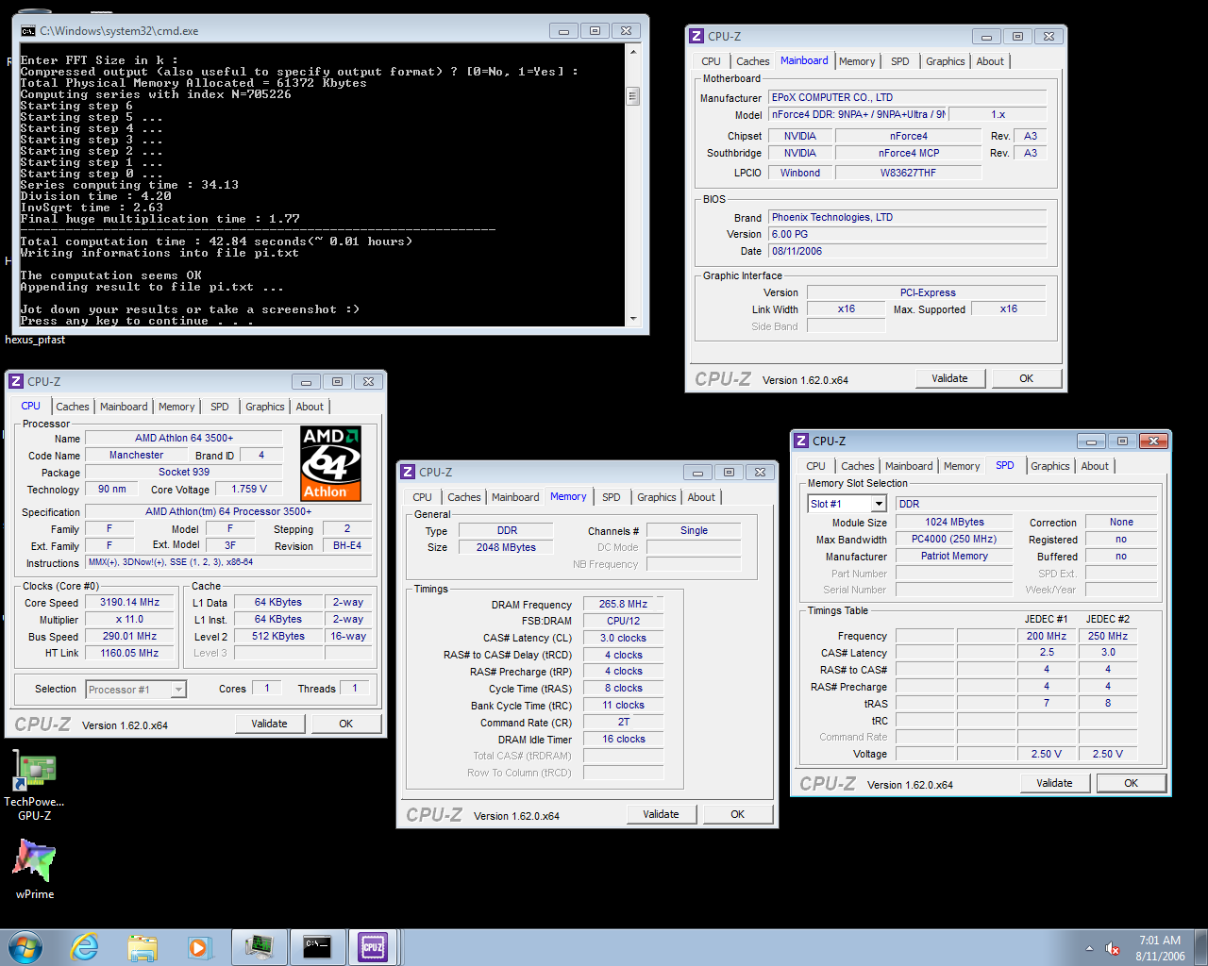This screenshot has width=1208, height=966.
Task: Open Windows Media Player on taskbar
Action: (199, 947)
